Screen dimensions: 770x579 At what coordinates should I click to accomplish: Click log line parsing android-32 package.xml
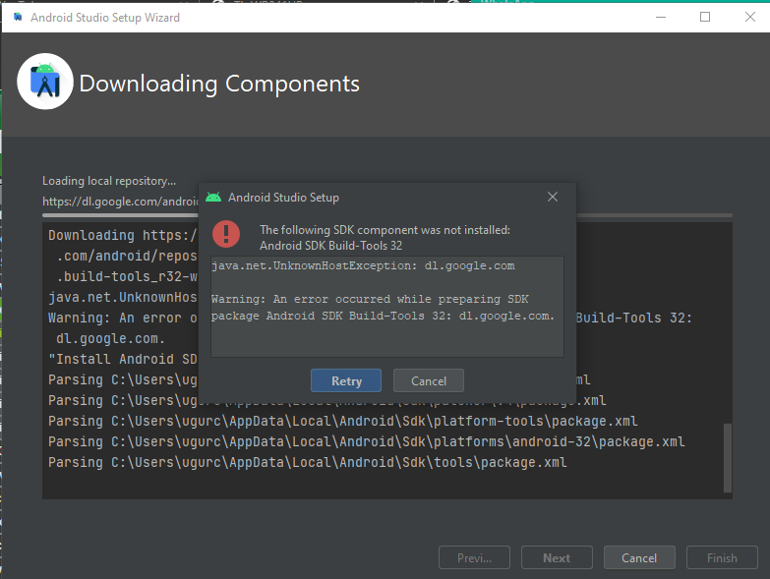pos(367,441)
